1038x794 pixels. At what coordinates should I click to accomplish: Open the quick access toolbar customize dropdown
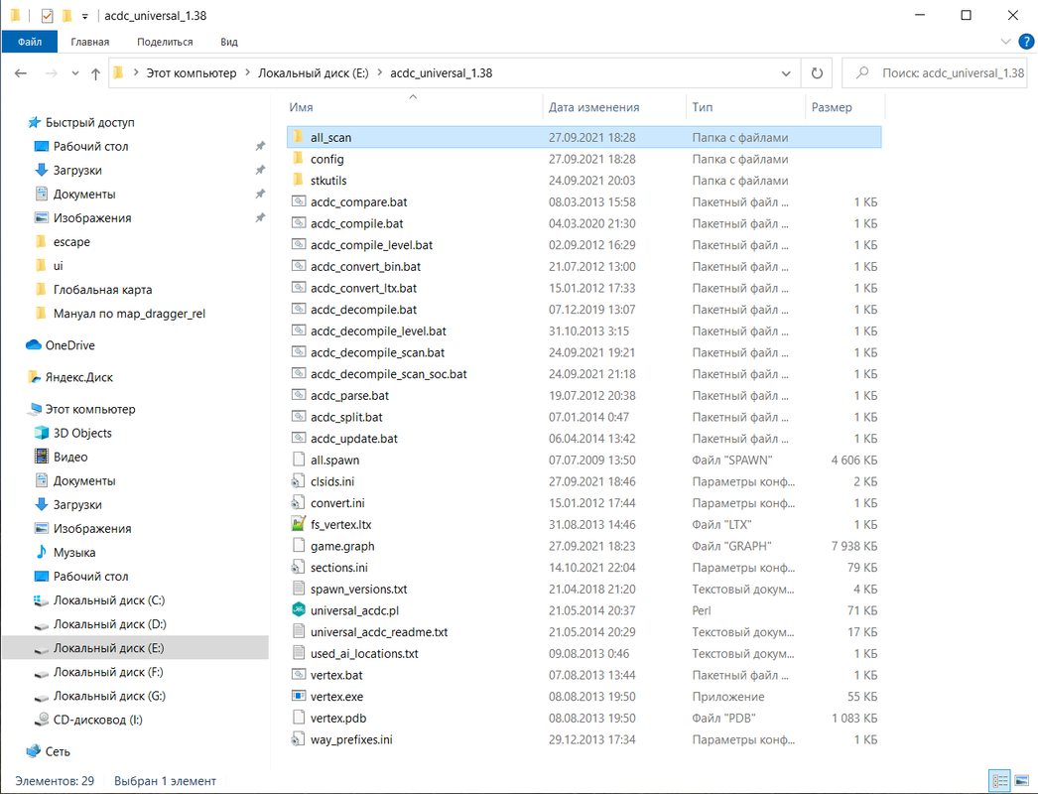(84, 16)
